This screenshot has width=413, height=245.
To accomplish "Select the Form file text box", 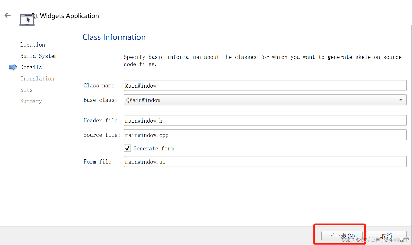I will tap(265, 161).
